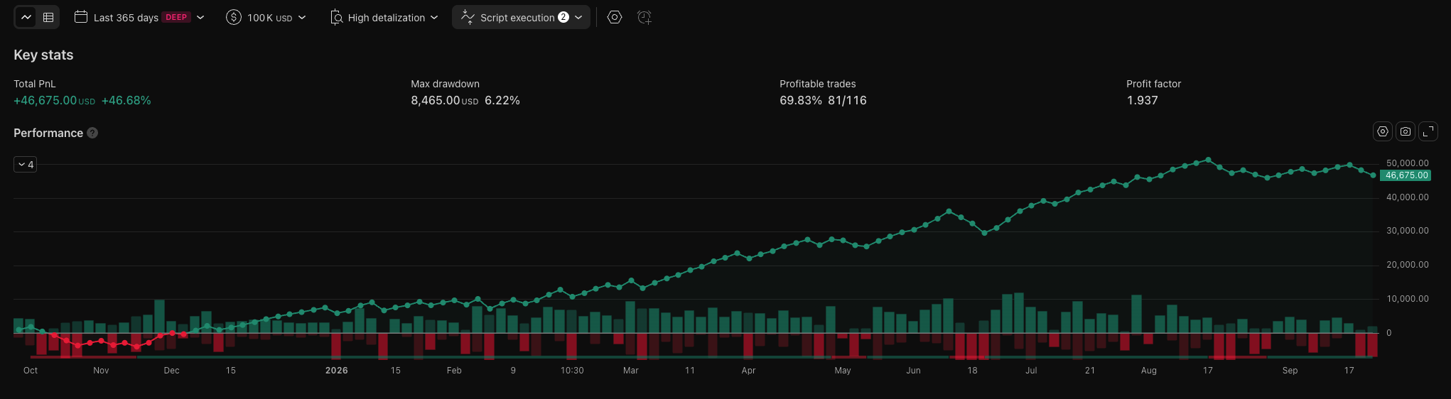Click the Performance help question mark
Image resolution: width=1451 pixels, height=399 pixels.
[x=92, y=133]
